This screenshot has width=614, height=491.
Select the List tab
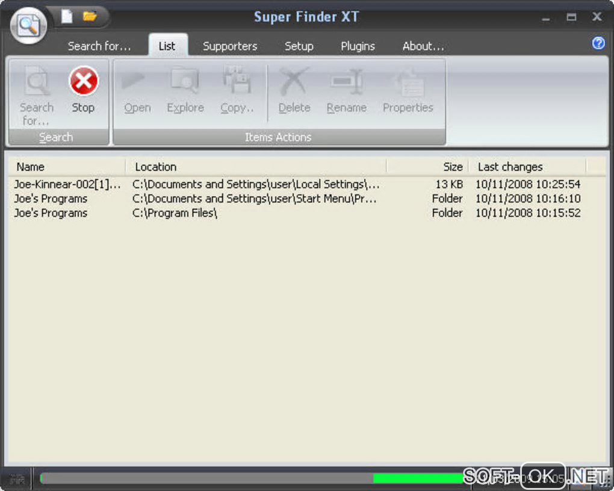pyautogui.click(x=167, y=45)
